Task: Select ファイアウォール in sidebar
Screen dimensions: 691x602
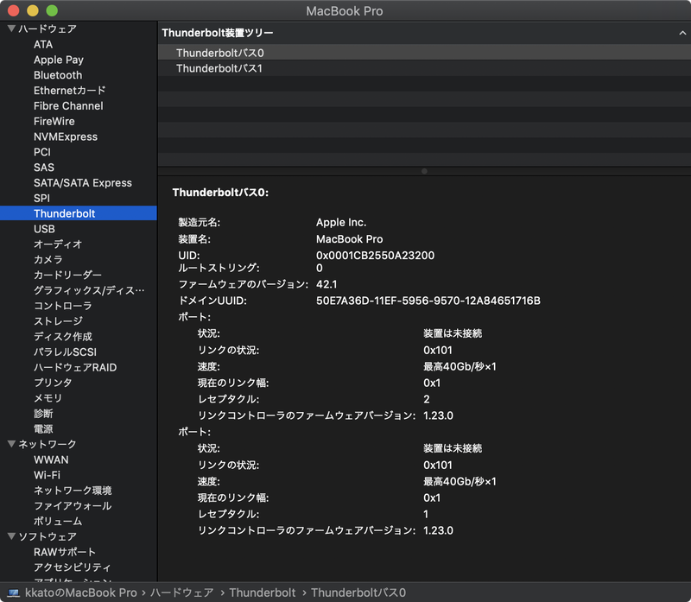Action: (73, 506)
